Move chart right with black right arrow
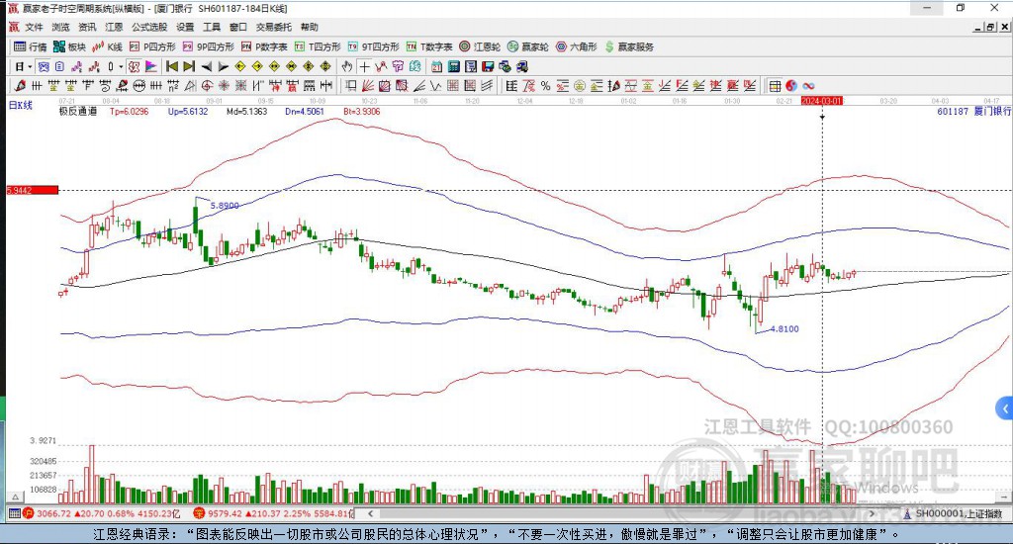1013x544 pixels. point(223,66)
